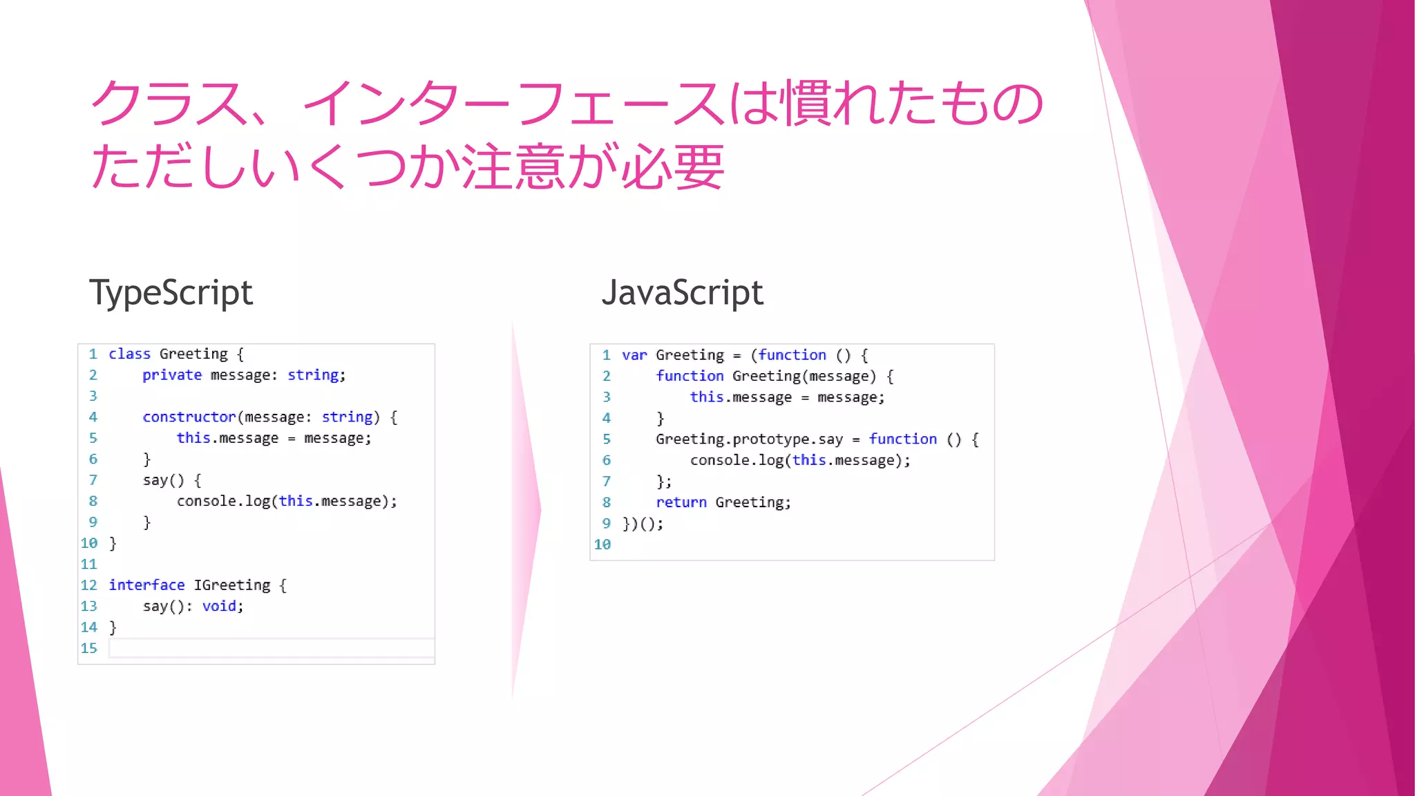Viewport: 1415px width, 796px height.
Task: Click the 'return Greeting;' line
Action: click(x=723, y=502)
